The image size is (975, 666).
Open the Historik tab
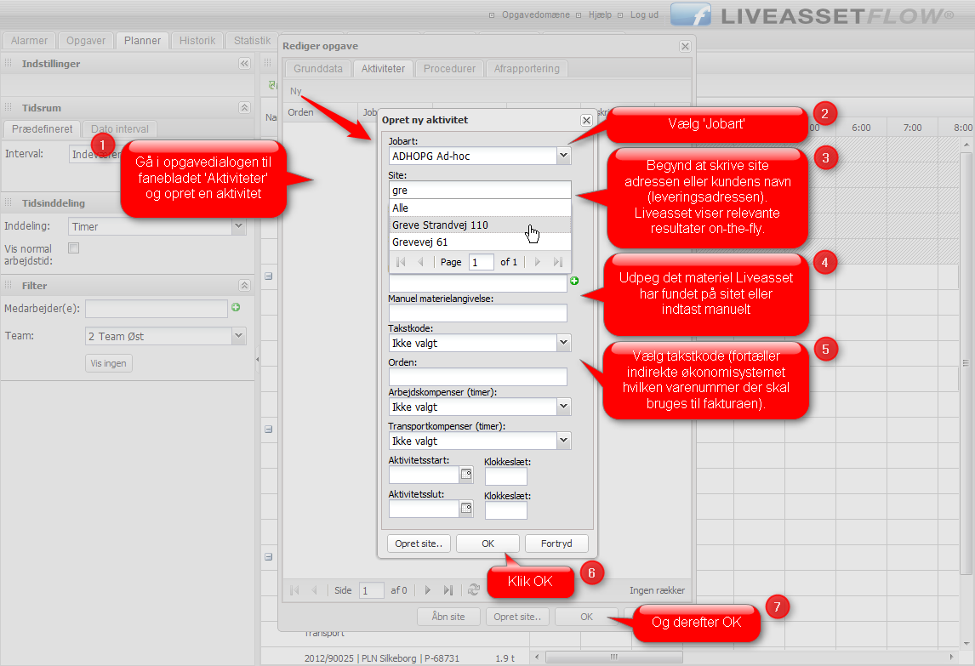[x=197, y=41]
